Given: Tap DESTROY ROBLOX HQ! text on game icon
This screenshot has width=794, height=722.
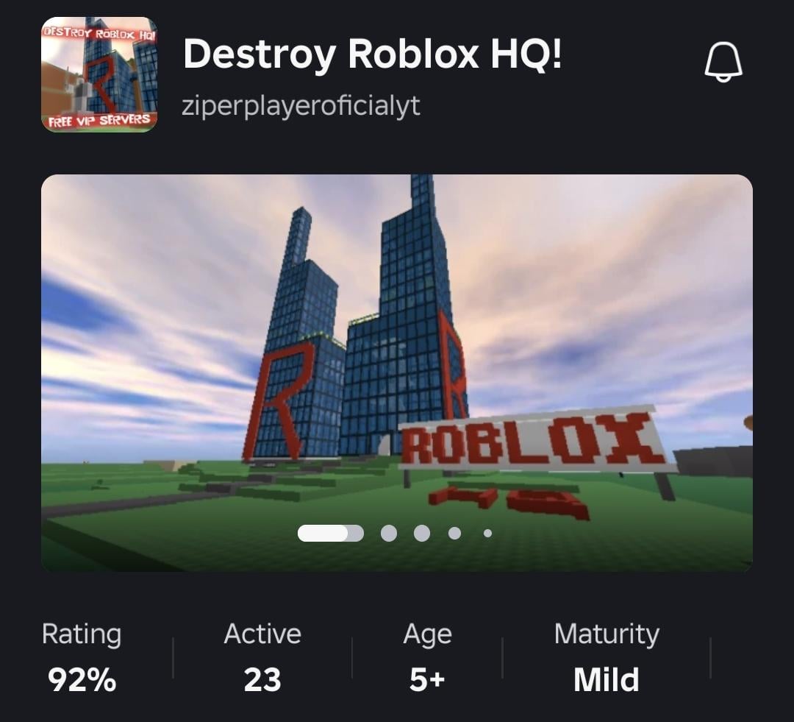Looking at the screenshot, I should click(99, 33).
